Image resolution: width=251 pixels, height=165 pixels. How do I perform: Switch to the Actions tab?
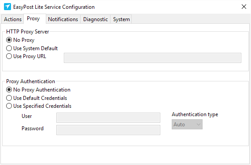(x=13, y=19)
